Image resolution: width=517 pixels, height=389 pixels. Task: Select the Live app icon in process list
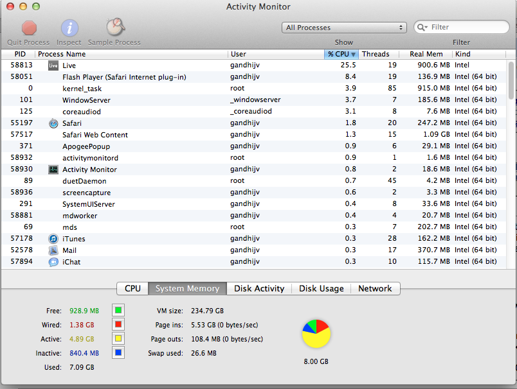53,65
